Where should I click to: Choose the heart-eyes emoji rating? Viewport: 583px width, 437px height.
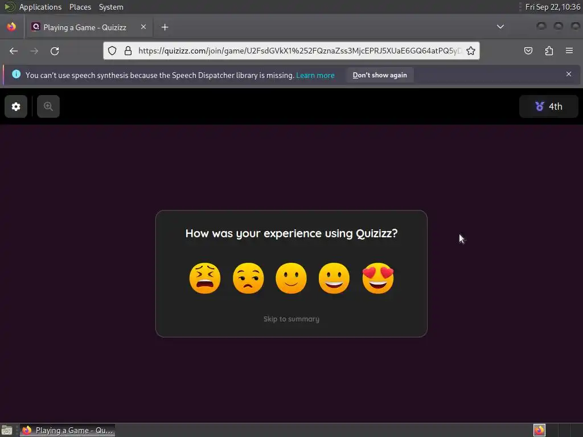click(x=378, y=278)
